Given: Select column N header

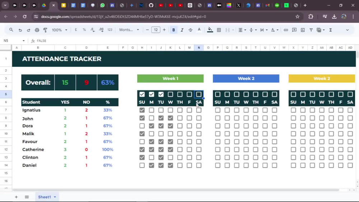Looking at the screenshot, I should coord(199,48).
